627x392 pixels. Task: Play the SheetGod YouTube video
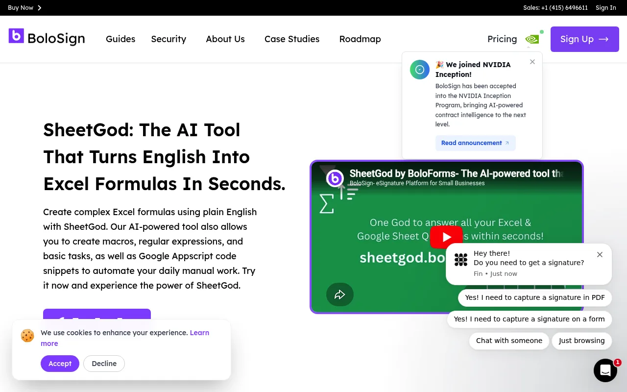(446, 237)
